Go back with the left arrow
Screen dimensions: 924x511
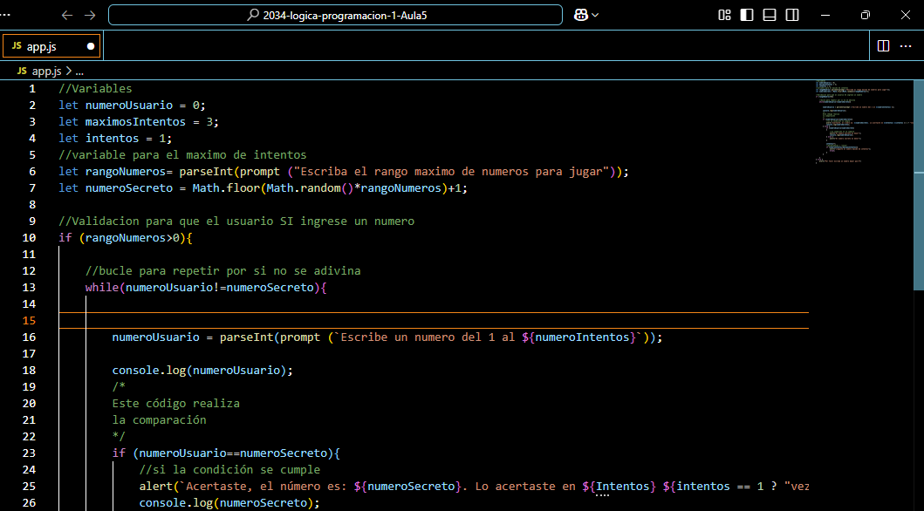(67, 16)
